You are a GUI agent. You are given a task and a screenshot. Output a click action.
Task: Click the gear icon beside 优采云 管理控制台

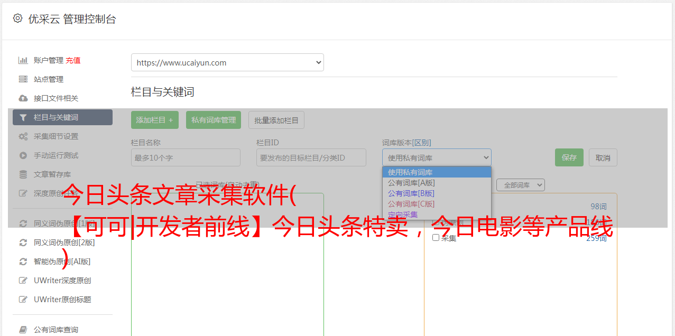pos(18,18)
